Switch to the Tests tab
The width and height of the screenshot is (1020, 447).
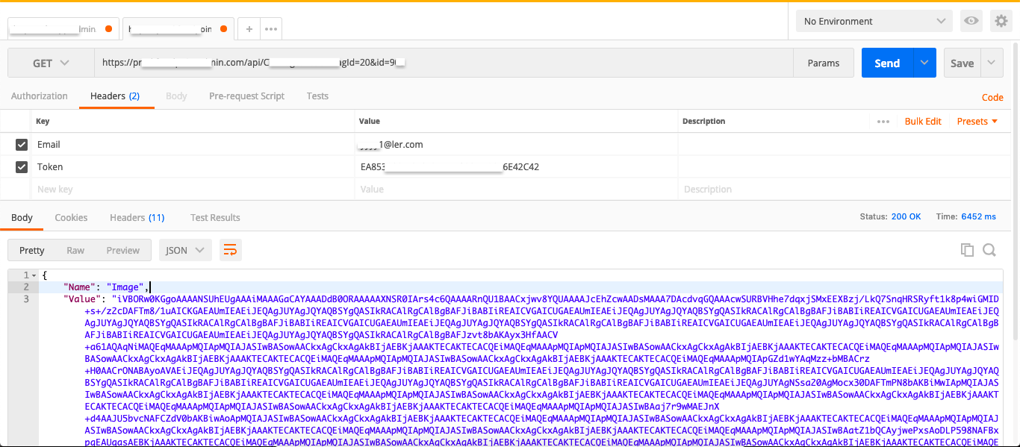coord(317,96)
